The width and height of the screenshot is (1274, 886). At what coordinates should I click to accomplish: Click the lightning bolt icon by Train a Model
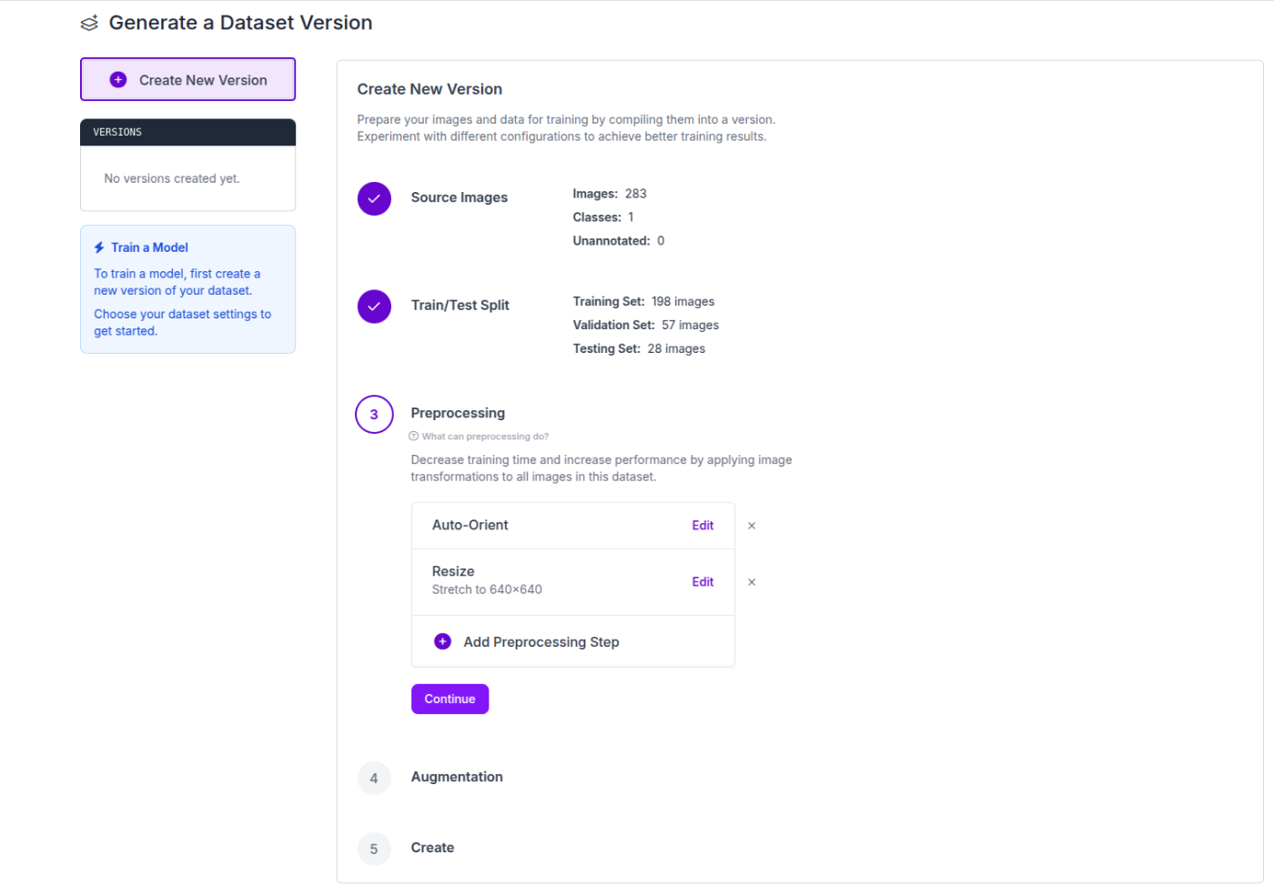[x=99, y=247]
